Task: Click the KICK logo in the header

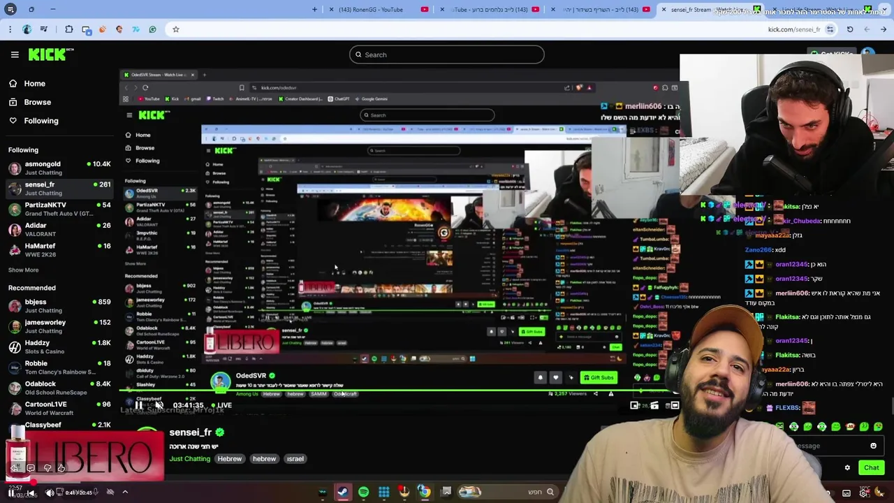Action: (x=50, y=54)
